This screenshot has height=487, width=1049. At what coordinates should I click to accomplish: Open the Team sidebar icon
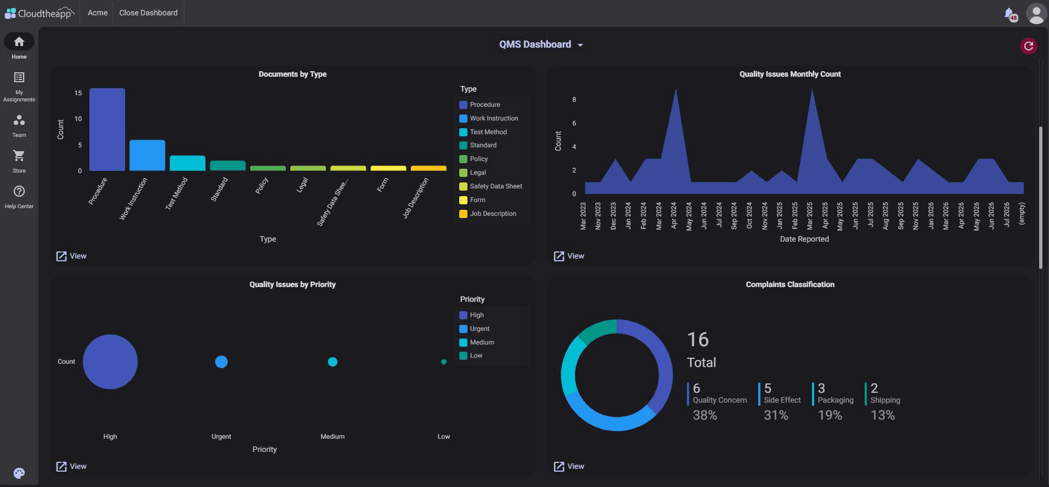click(x=19, y=120)
